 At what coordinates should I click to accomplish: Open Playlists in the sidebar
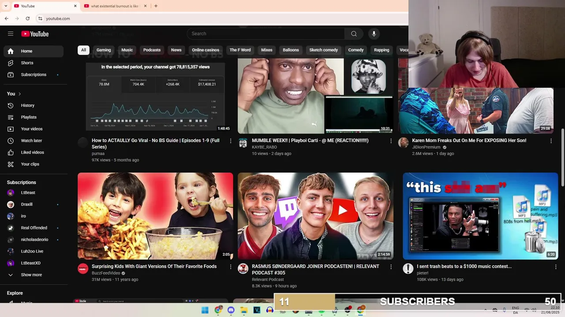pos(34,117)
